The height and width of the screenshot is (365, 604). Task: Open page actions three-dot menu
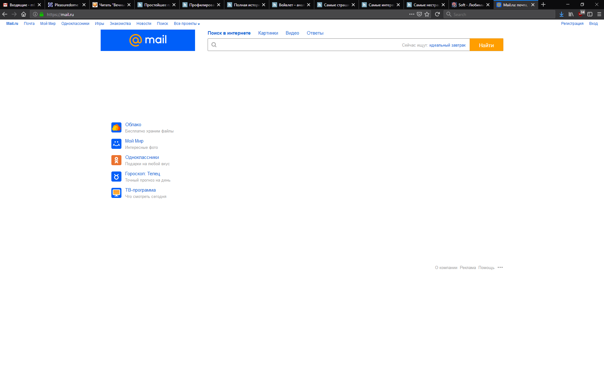coord(411,14)
